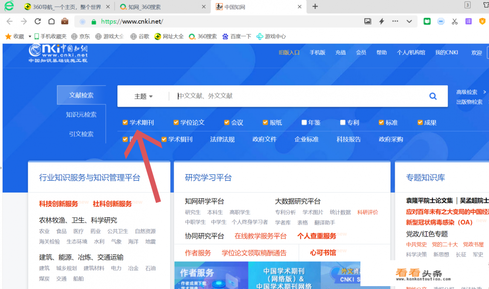489x289 pixels.
Task: Click the 作者服务 banner image
Action: 211,275
